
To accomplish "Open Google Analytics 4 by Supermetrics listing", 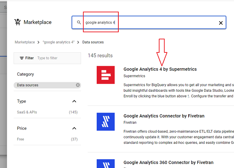I will [160, 69].
